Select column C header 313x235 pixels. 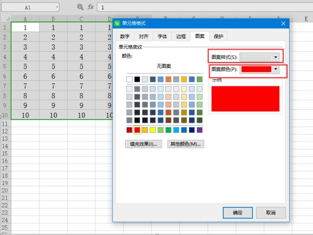coord(81,19)
